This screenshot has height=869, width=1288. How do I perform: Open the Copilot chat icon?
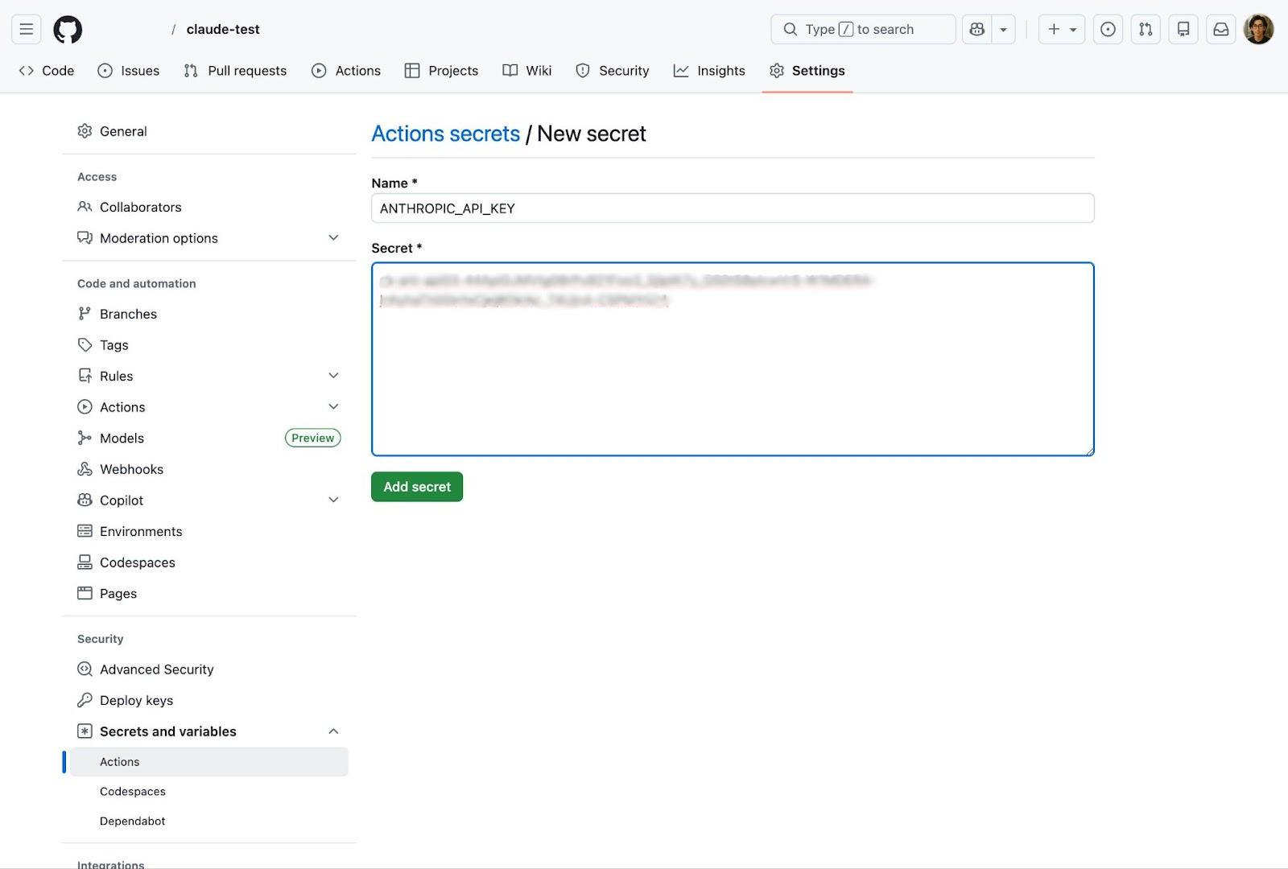(977, 29)
